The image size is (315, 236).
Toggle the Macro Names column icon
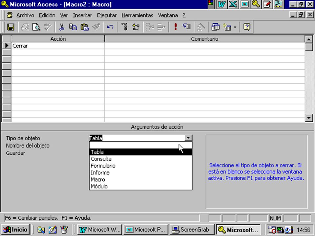tap(125, 27)
